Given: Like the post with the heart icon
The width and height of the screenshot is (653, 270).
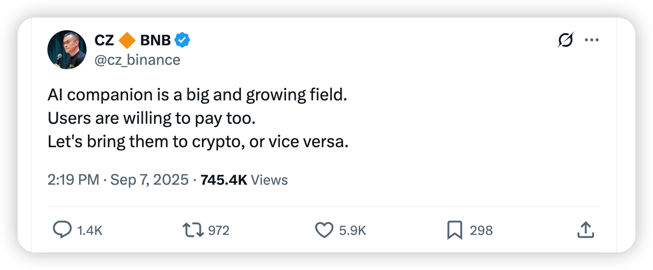Looking at the screenshot, I should 324,230.
